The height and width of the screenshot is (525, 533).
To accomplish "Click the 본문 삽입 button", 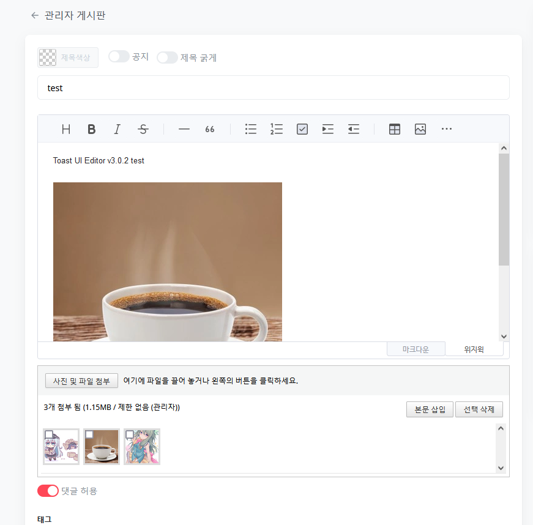I will tap(430, 409).
